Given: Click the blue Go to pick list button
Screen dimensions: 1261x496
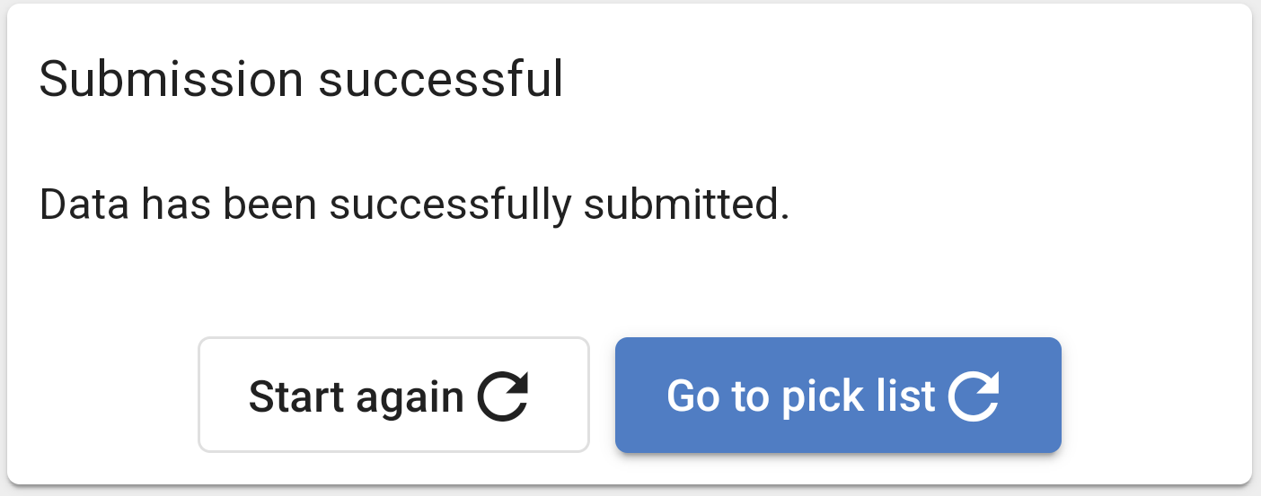Looking at the screenshot, I should [x=838, y=395].
